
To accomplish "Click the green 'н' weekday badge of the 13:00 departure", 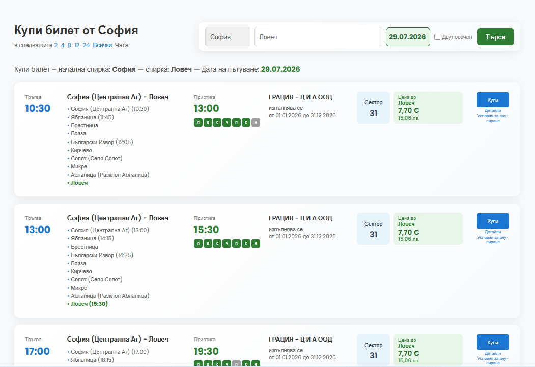I will pos(256,243).
